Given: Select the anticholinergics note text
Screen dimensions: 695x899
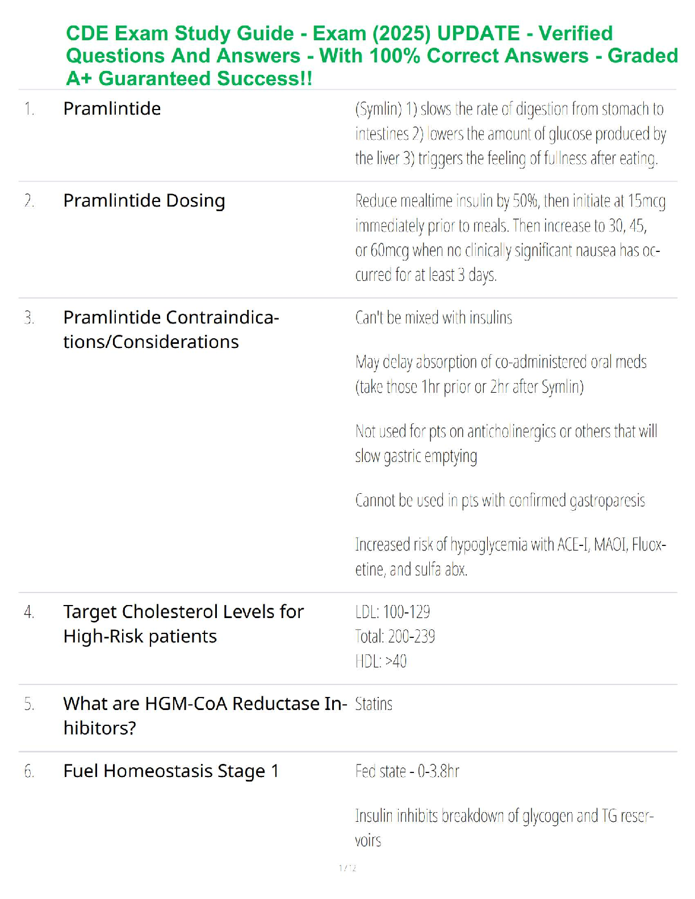Looking at the screenshot, I should (505, 443).
